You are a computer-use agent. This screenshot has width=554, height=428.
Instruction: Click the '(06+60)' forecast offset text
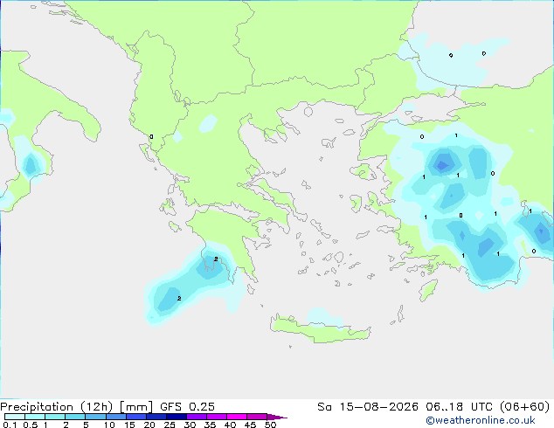[524, 407]
